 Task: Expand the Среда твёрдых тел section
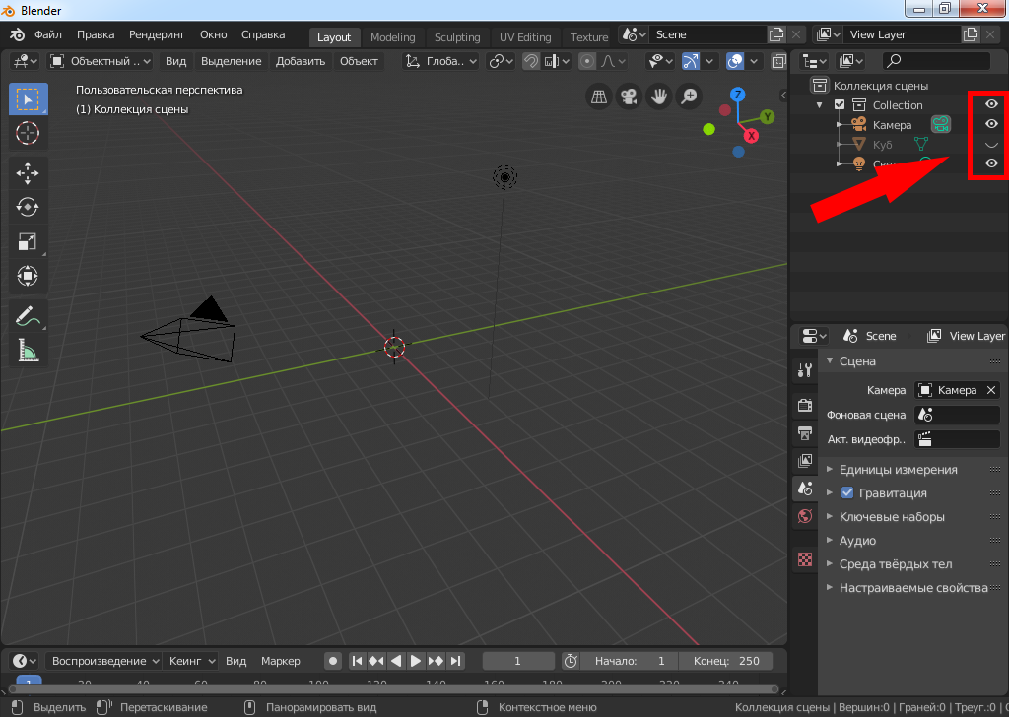(x=895, y=564)
